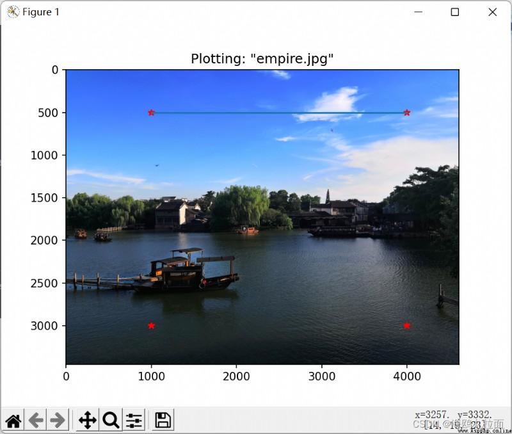This screenshot has width=512, height=434.
Task: Click the y-axis label 3000
Action: [x=44, y=326]
